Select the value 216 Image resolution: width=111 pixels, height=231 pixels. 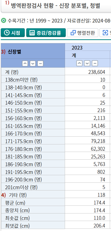(x=101, y=110)
